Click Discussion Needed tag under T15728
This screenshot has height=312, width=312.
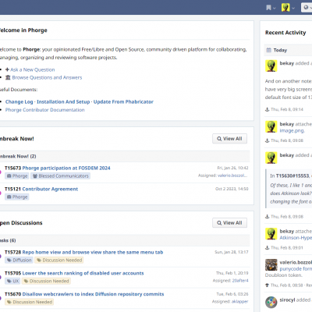click(x=59, y=261)
